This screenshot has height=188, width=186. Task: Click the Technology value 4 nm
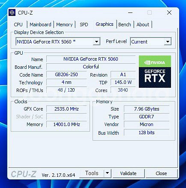point(66,82)
